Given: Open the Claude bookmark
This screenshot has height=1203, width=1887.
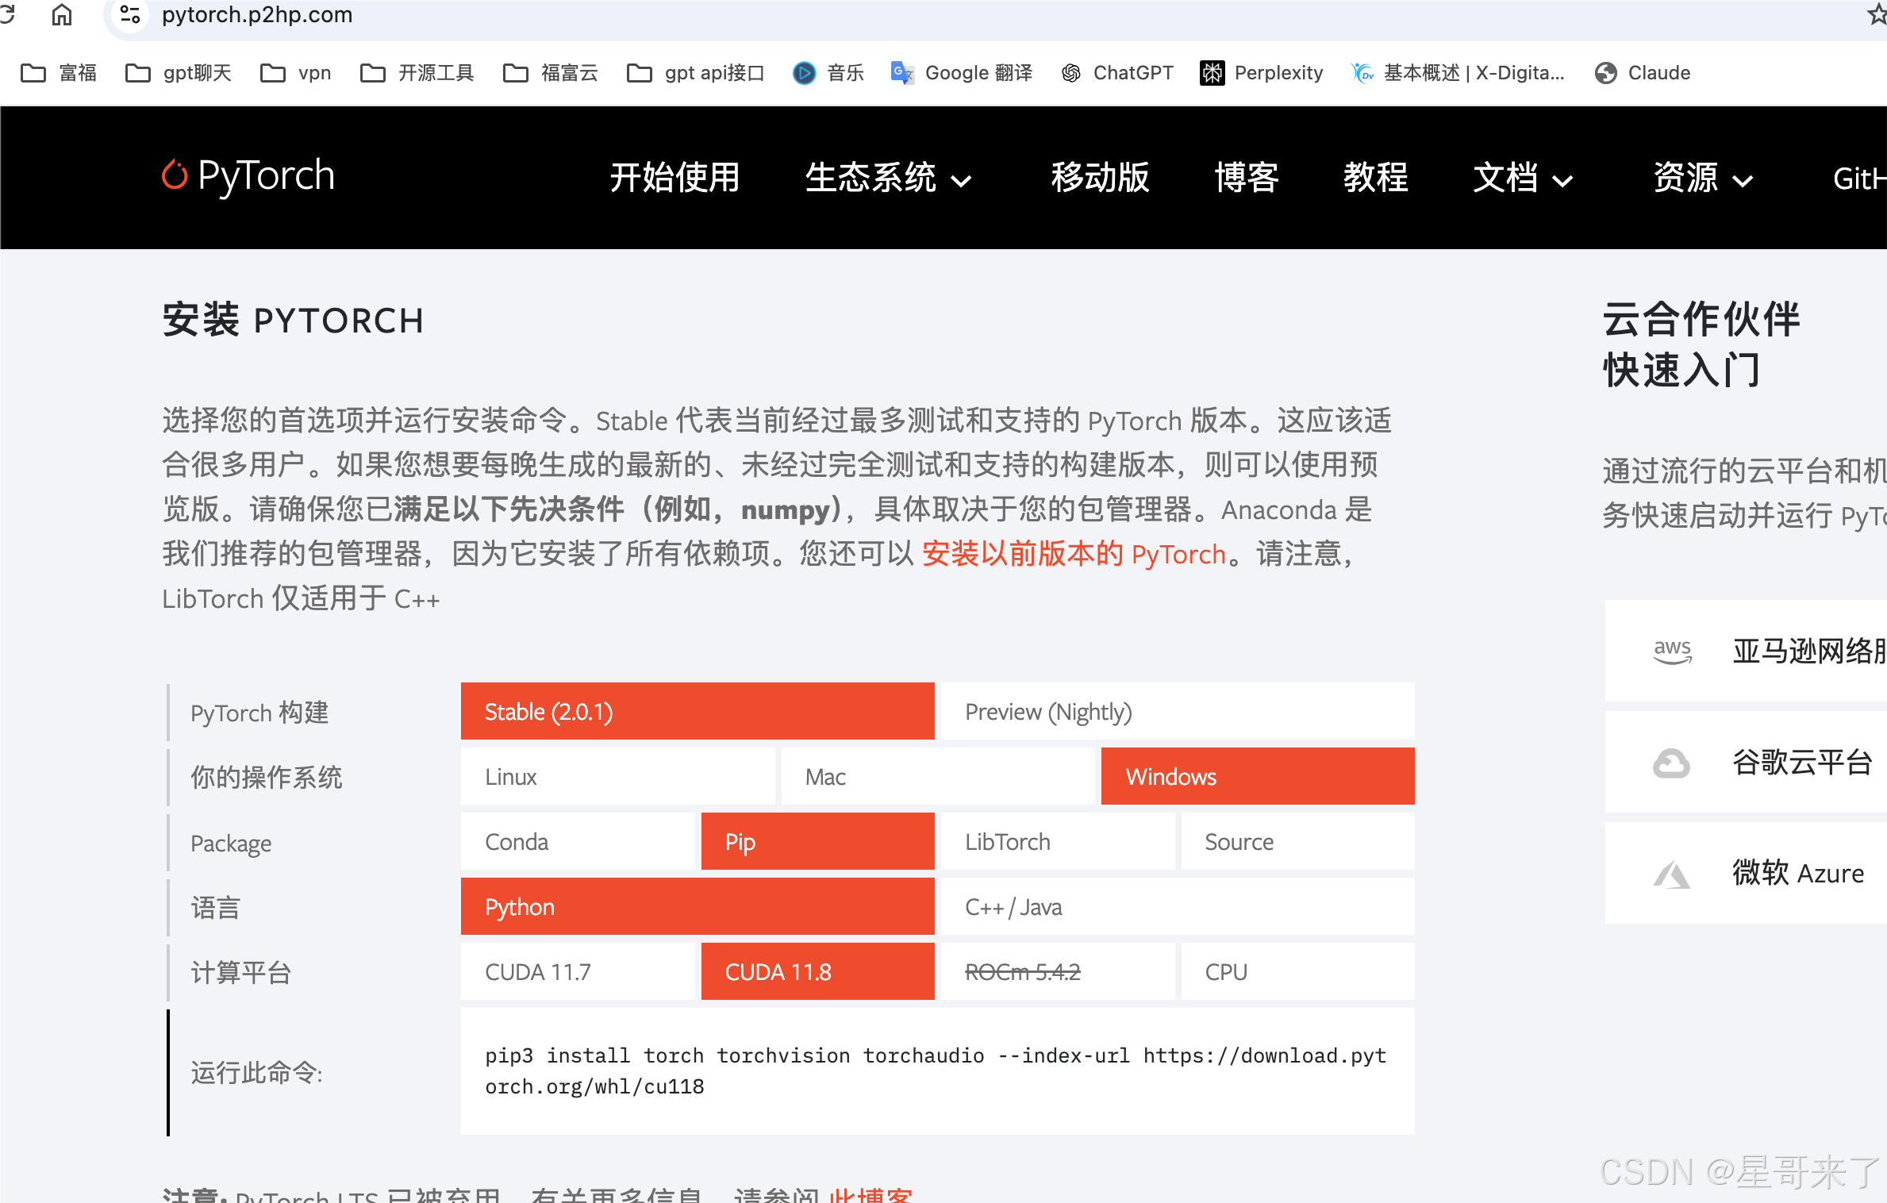Looking at the screenshot, I should pos(1641,72).
